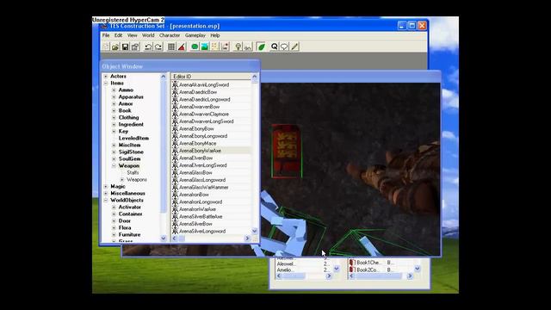
Task: Expand the Actors tree node
Action: [106, 77]
